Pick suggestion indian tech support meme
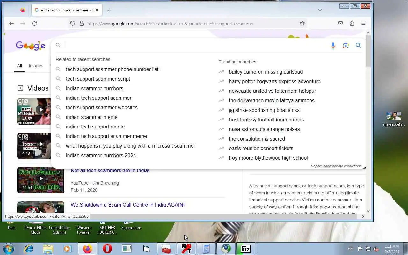This screenshot has height=255, width=408. 95,127
